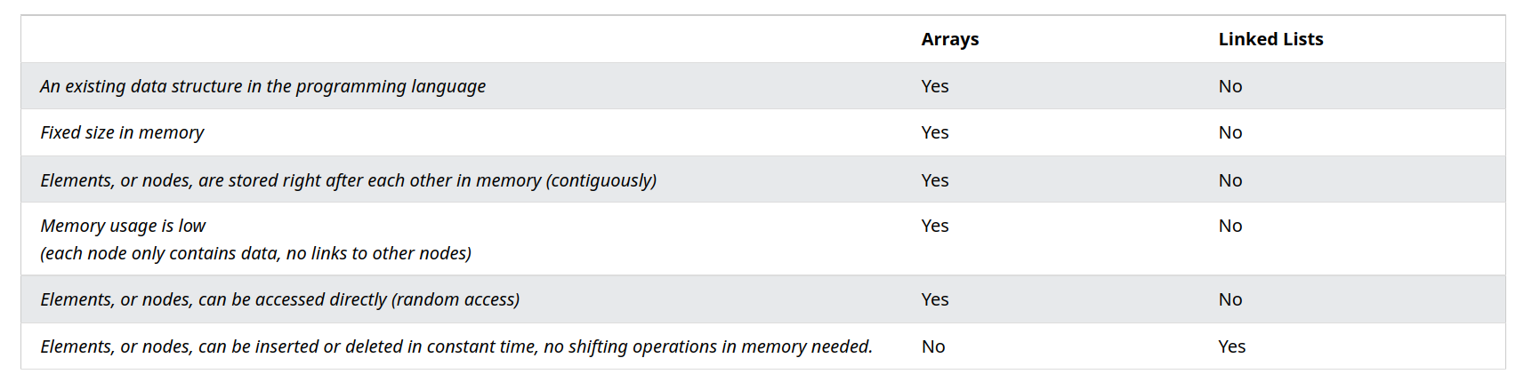Click Linked Lists 'Yes' in constant time row
Screen dimensions: 1532x390
(1231, 346)
